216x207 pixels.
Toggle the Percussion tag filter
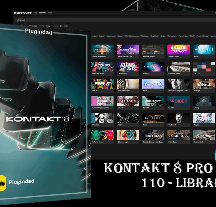tap(172, 36)
